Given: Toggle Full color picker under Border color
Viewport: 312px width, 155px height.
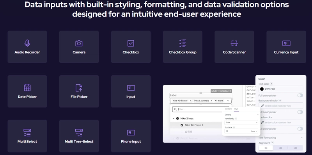Looking at the screenshot, I should pyautogui.click(x=300, y=129).
